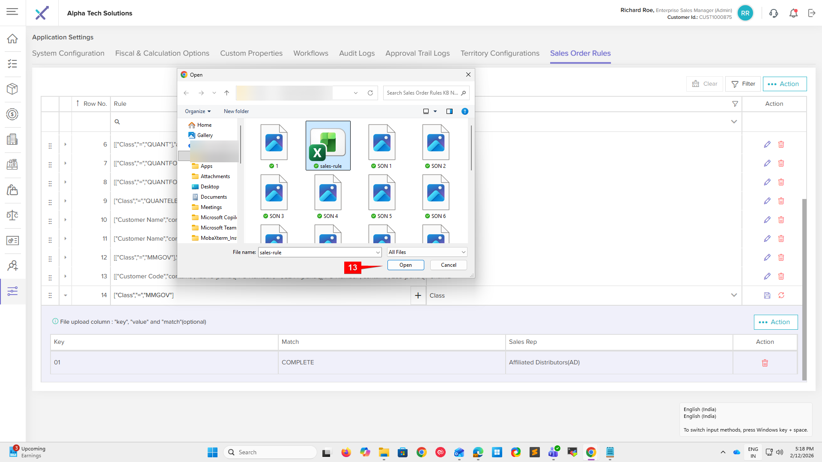Click edit pencil icon for row 6
Image resolution: width=822 pixels, height=462 pixels.
click(767, 145)
